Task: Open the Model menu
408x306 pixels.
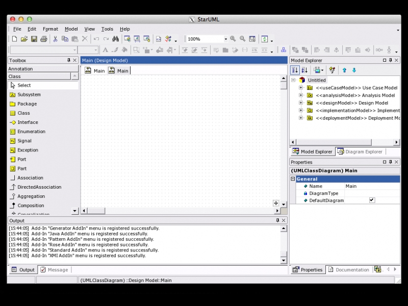Action: 71,29
